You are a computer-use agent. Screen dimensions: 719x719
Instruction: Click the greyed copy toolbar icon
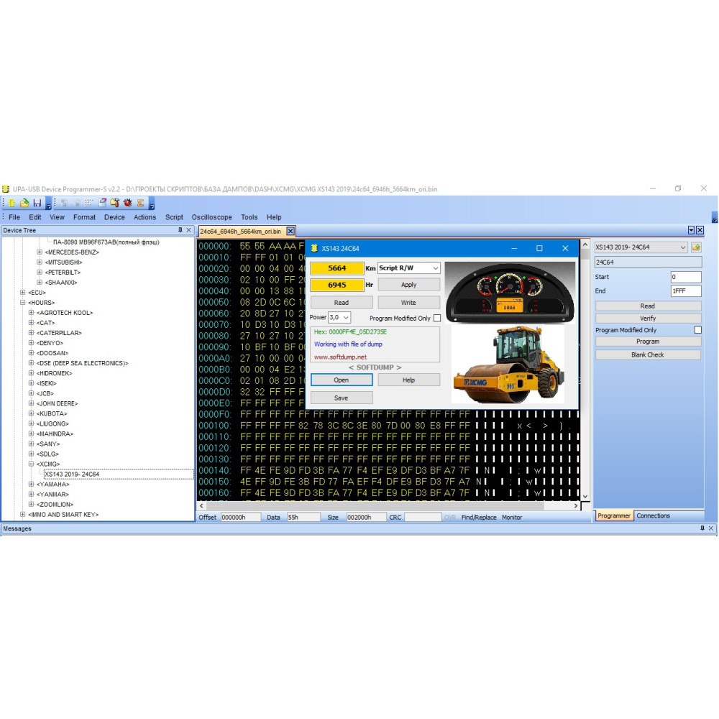coord(64,203)
